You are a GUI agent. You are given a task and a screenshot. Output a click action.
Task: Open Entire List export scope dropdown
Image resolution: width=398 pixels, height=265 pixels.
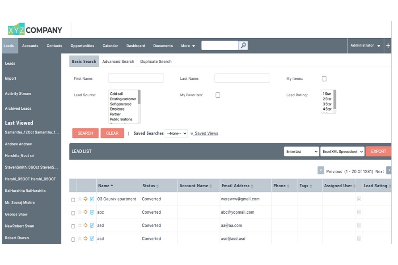[301, 151]
